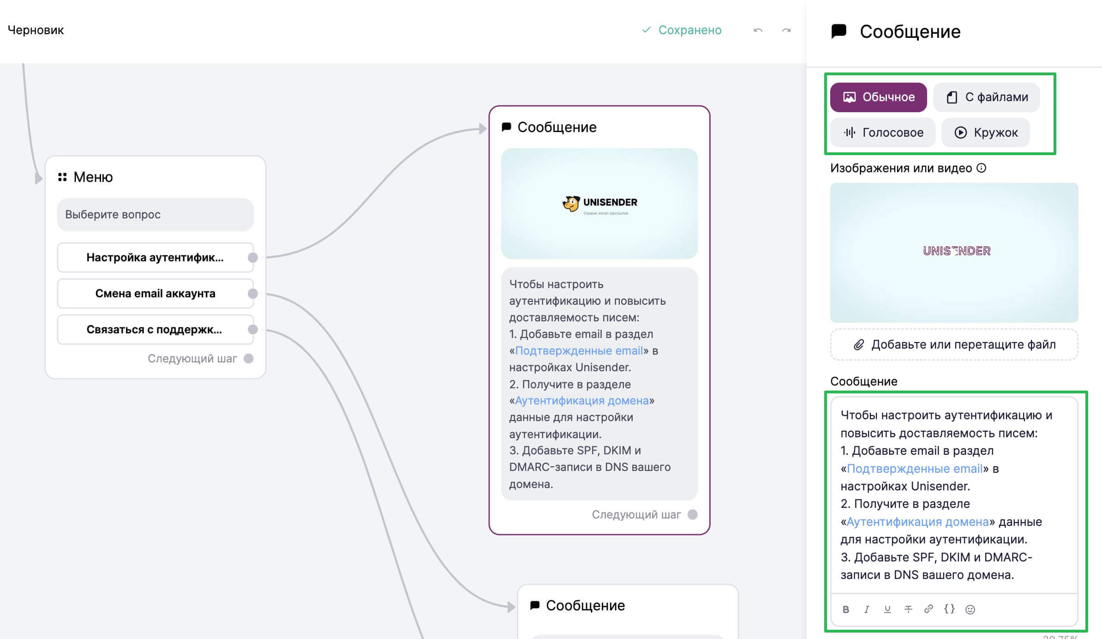Click the undo arrow icon
The image size is (1102, 639).
coord(758,30)
